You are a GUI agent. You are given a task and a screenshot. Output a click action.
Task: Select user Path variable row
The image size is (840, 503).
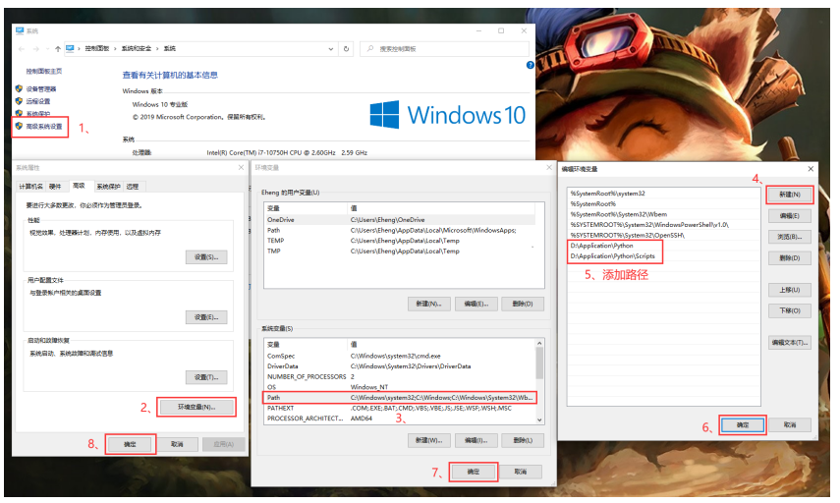click(400, 230)
